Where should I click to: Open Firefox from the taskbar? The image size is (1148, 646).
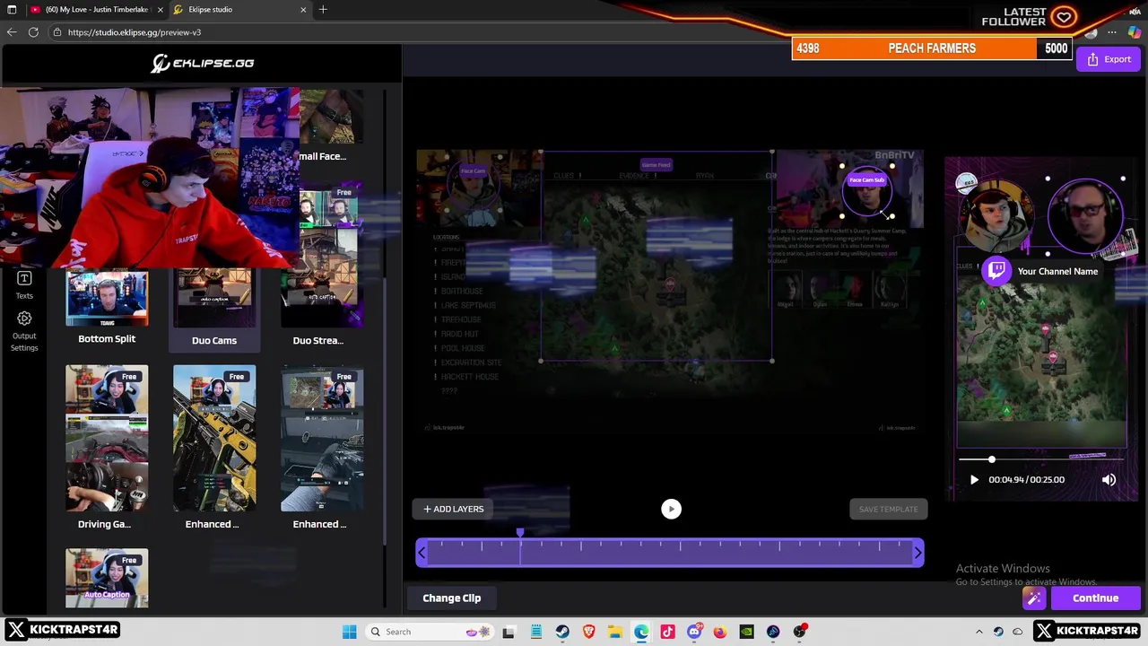[x=720, y=632]
